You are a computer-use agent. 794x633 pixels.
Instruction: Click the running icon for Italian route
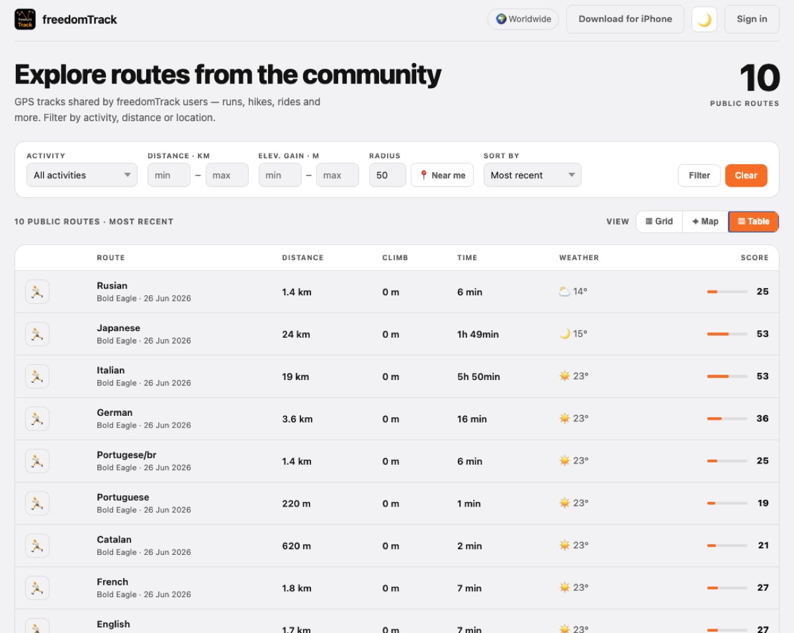37,377
